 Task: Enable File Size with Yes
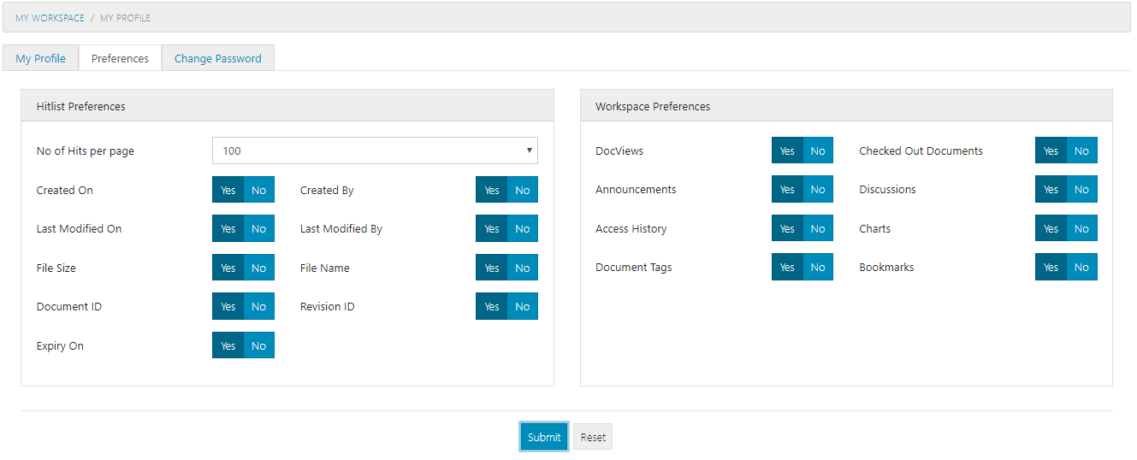point(228,268)
